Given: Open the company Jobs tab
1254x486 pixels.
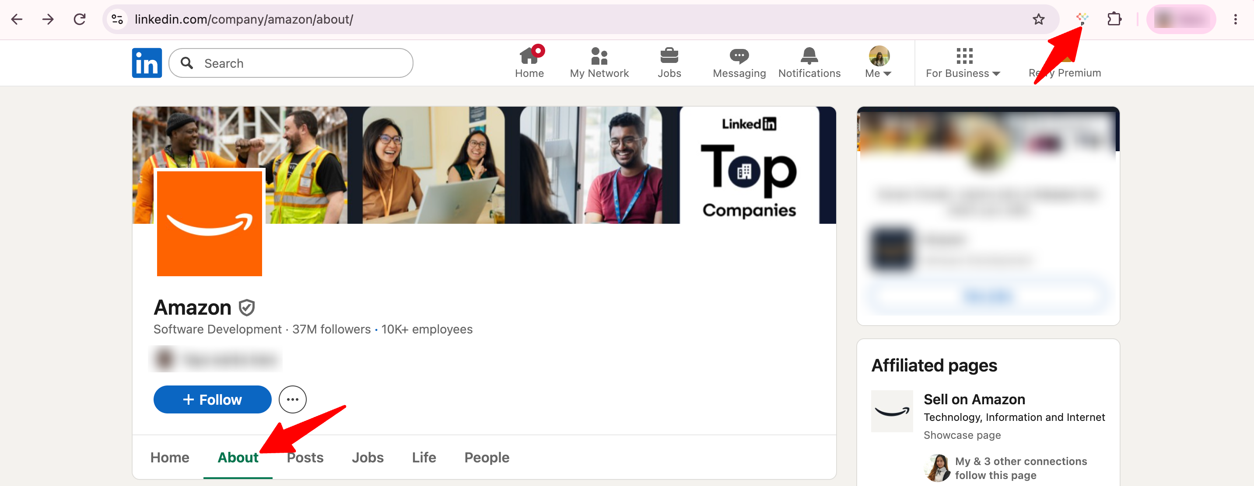Looking at the screenshot, I should (368, 457).
